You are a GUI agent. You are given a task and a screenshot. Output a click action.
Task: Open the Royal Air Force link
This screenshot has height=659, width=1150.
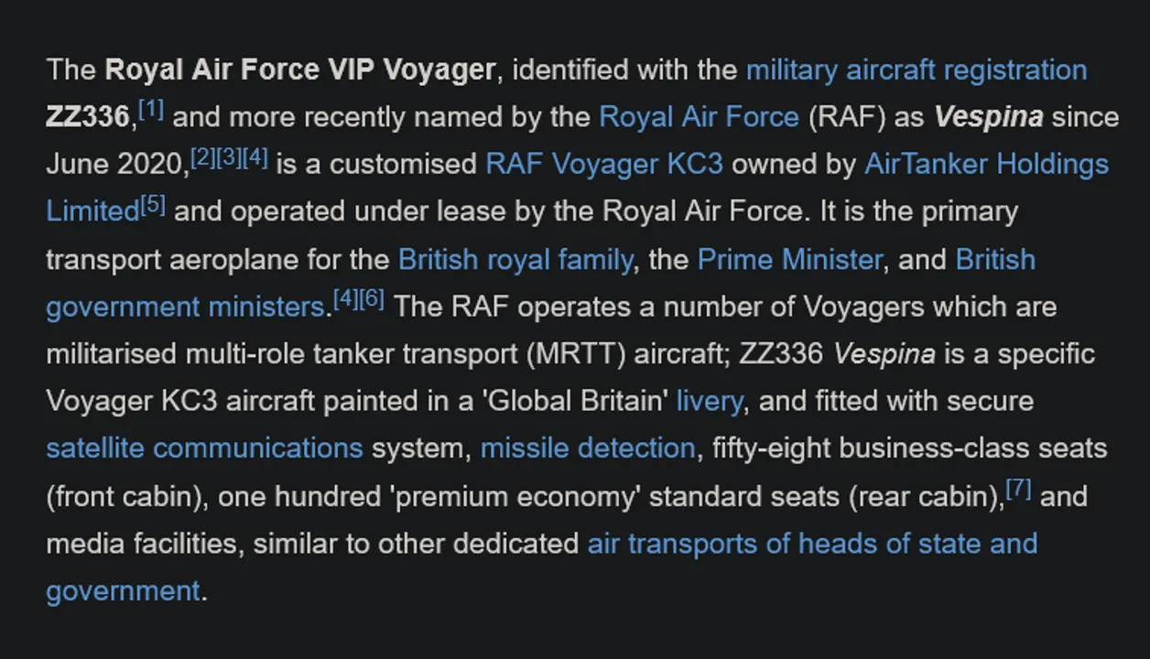(699, 117)
